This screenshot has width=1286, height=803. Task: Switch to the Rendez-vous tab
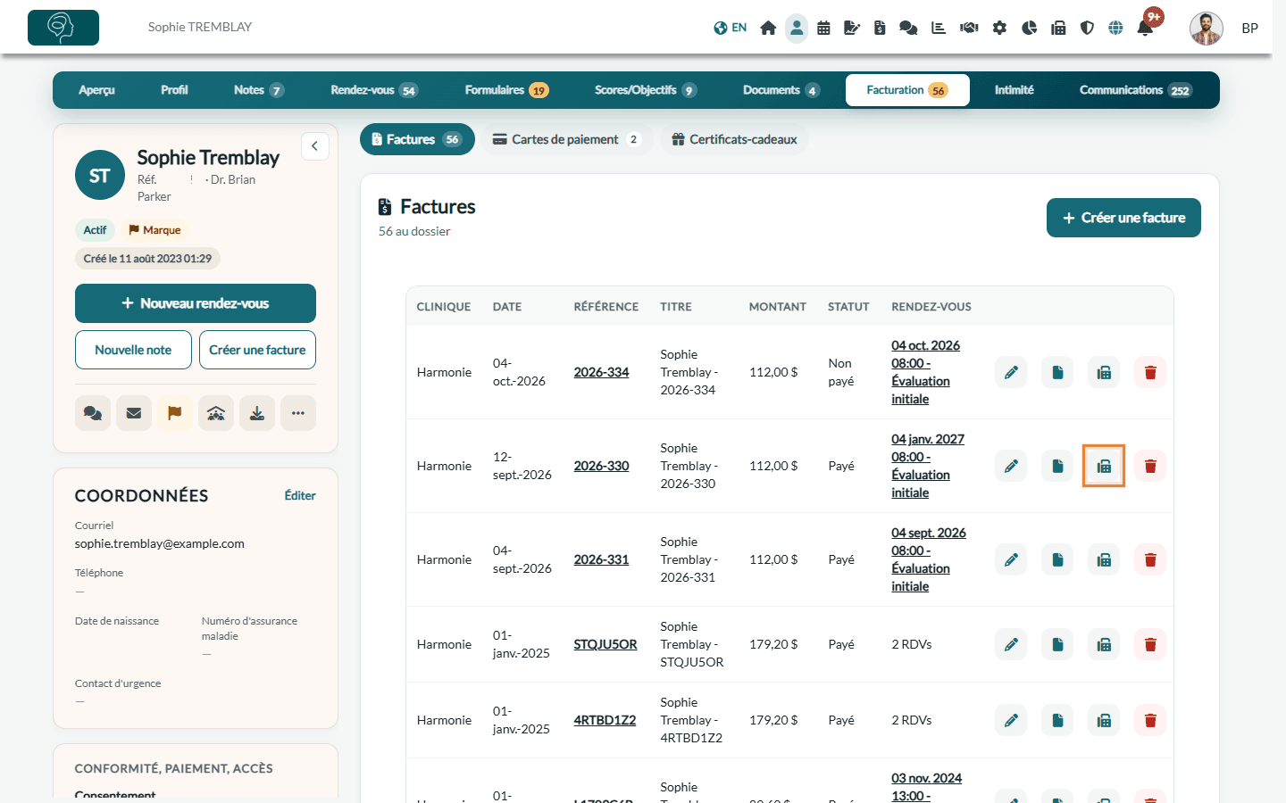[373, 90]
